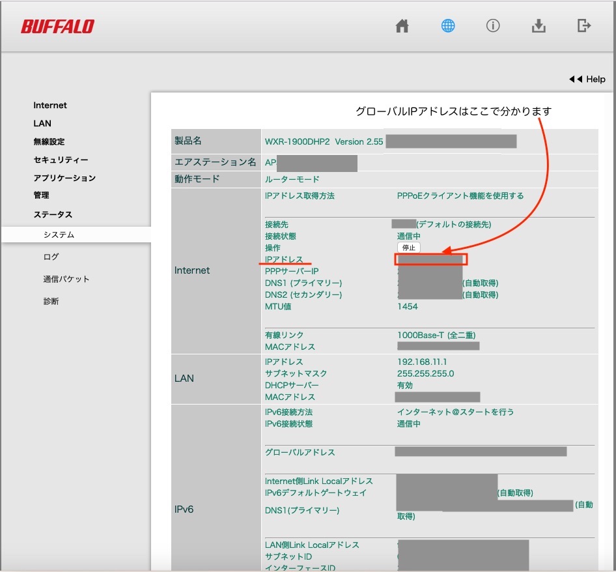Click the 通信中 status under 接続状態
The image size is (616, 572).
coord(408,236)
